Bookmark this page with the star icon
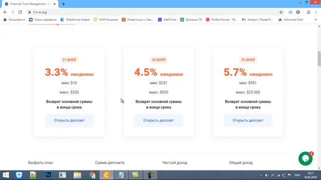 (x=281, y=12)
